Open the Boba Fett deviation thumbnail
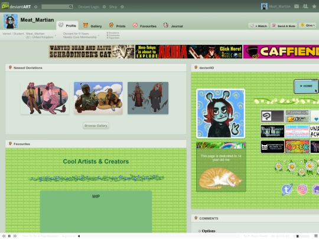Screen dimensions: 319x239 pos(98,98)
